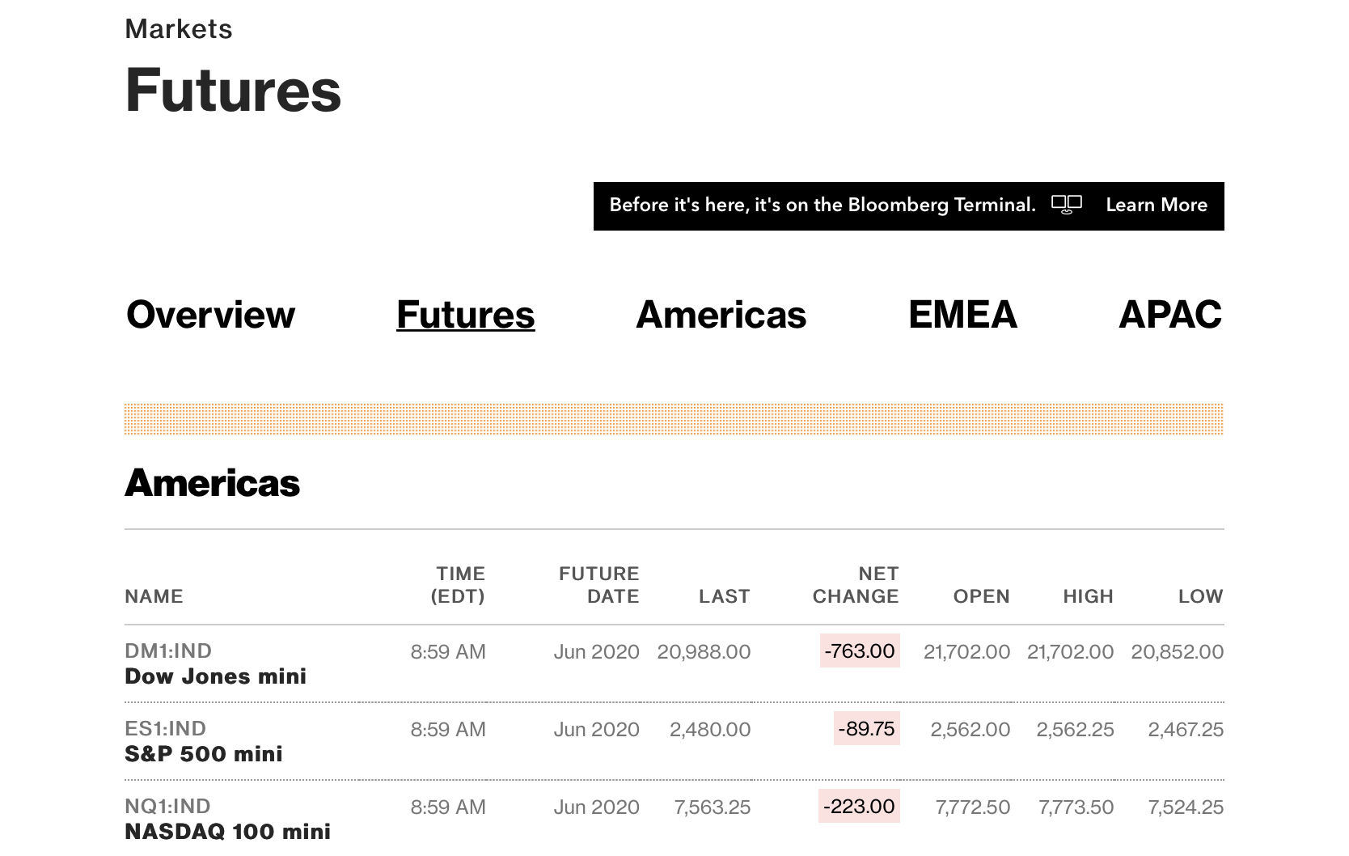This screenshot has height=856, width=1349.
Task: Open the Overview tab
Action: [x=211, y=315]
